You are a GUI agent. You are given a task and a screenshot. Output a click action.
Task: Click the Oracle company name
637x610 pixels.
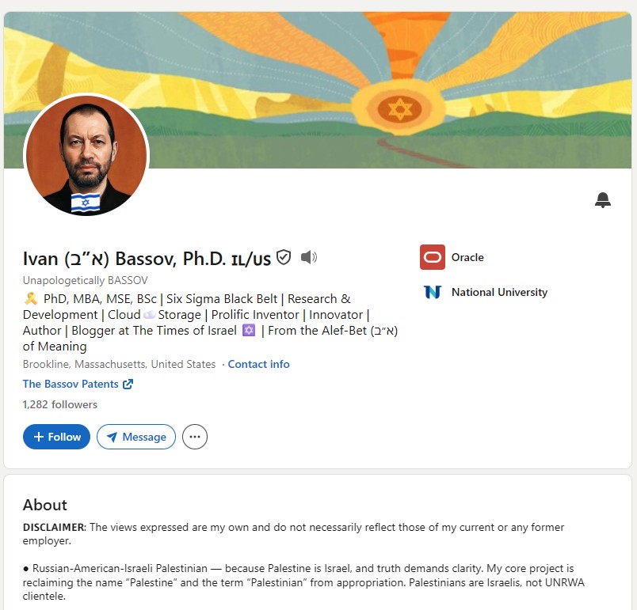click(x=467, y=258)
